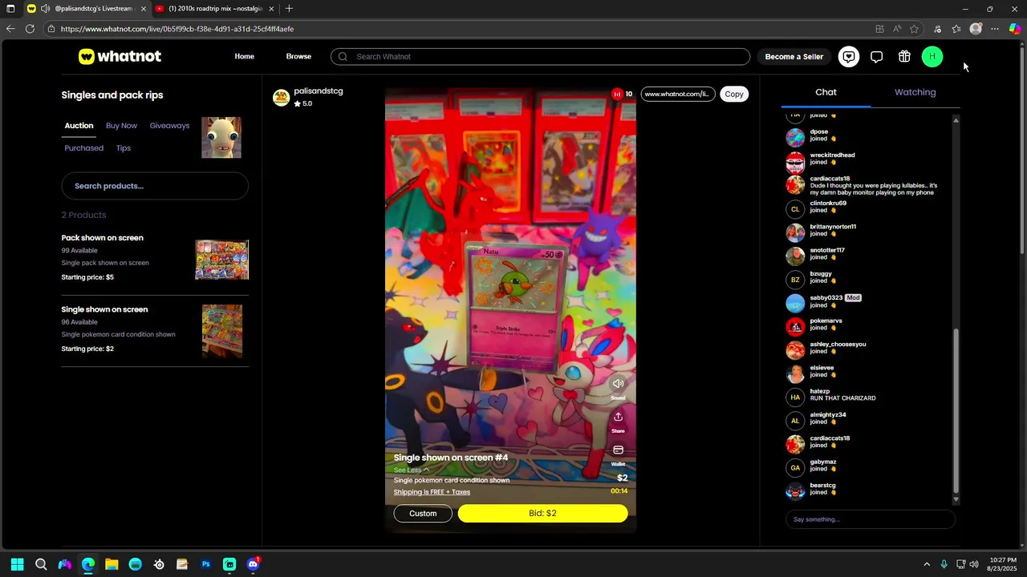Close the YouTube roadtrip mix tab
The image size is (1027, 577).
(271, 9)
